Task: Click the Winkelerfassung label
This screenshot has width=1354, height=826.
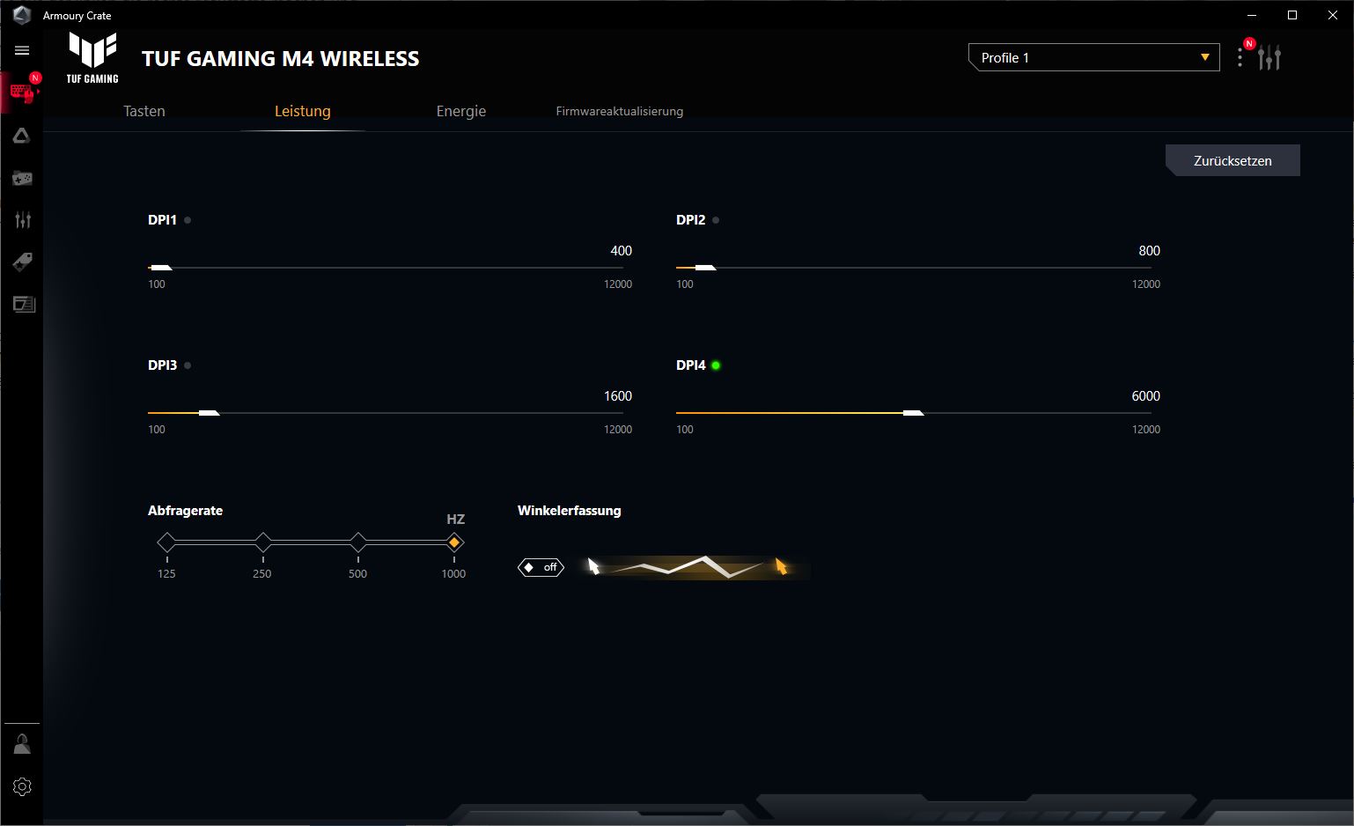Action: point(570,511)
